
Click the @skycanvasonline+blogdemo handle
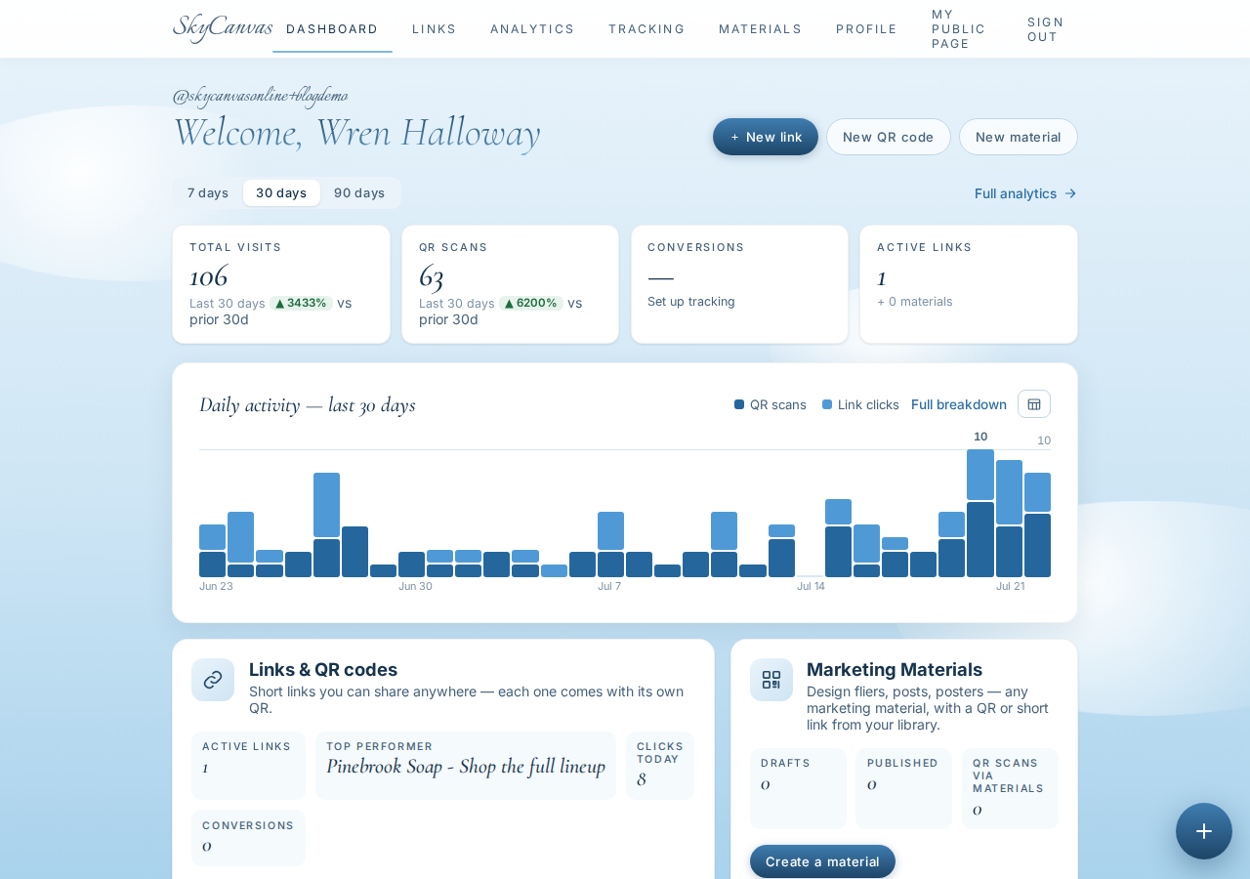coord(261,96)
